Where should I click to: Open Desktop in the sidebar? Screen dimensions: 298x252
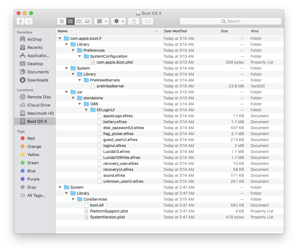[35, 64]
